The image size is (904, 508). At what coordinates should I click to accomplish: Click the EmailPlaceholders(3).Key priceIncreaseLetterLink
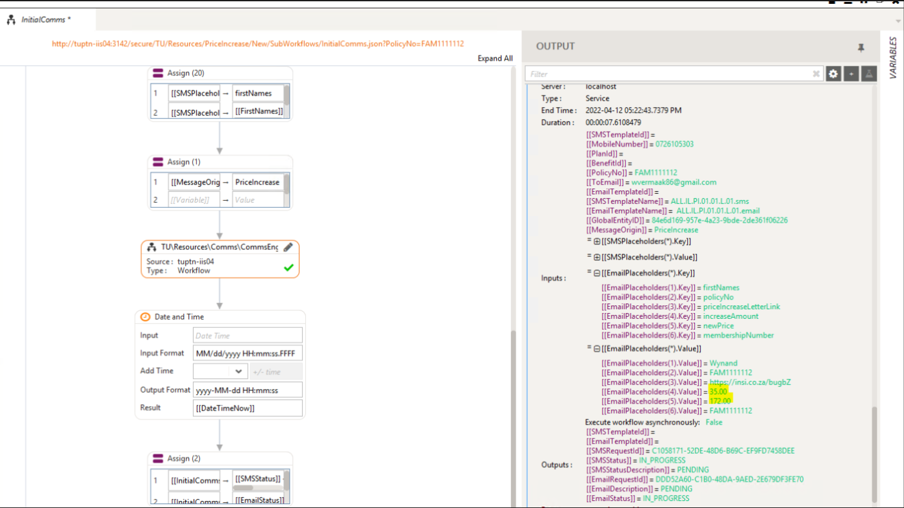click(741, 307)
